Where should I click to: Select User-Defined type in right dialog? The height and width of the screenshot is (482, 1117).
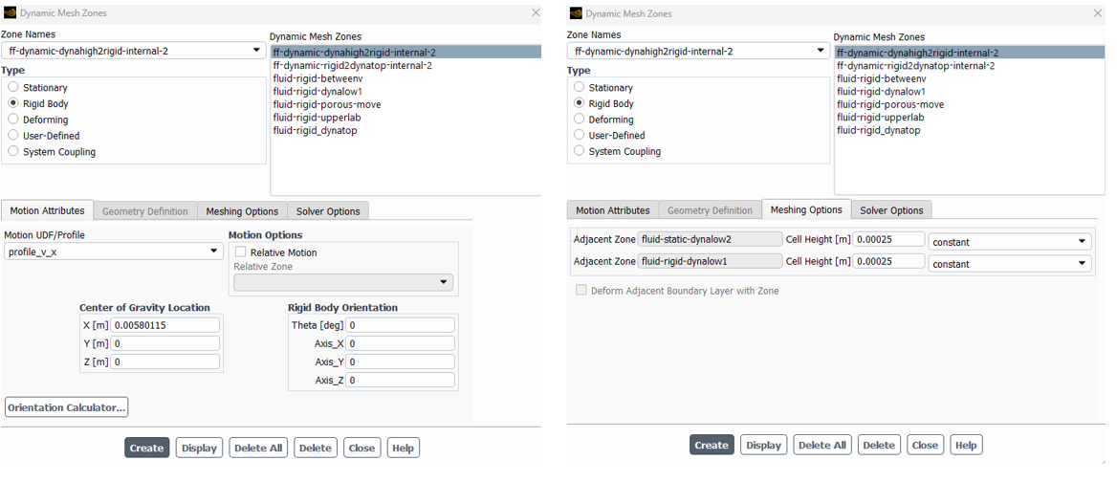pos(580,135)
